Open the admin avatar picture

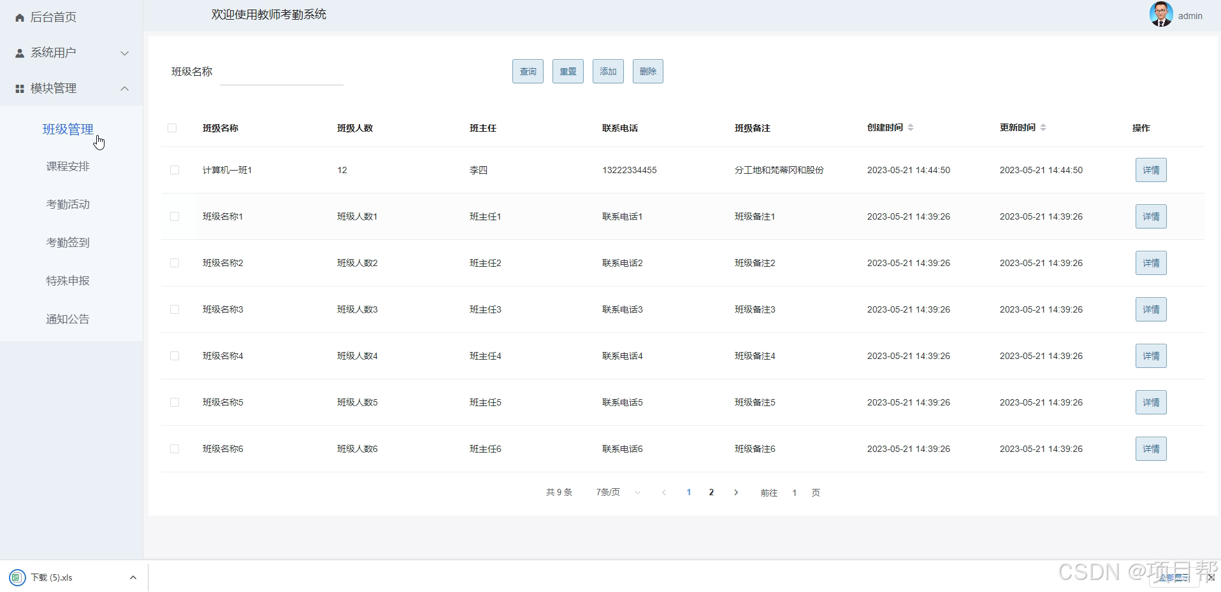[x=1161, y=15]
